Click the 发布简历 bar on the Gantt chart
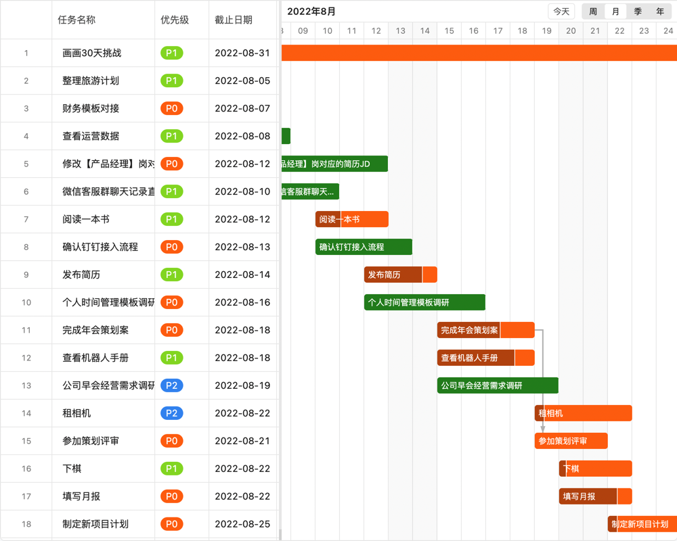The width and height of the screenshot is (677, 541). tap(399, 275)
